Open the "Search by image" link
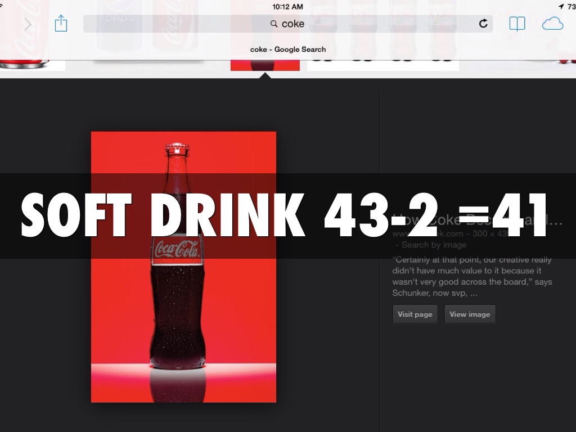 (434, 245)
